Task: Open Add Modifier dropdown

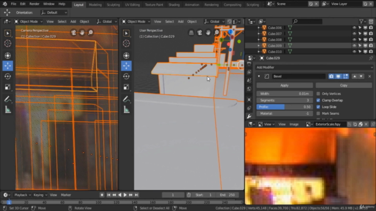Action: [314, 67]
